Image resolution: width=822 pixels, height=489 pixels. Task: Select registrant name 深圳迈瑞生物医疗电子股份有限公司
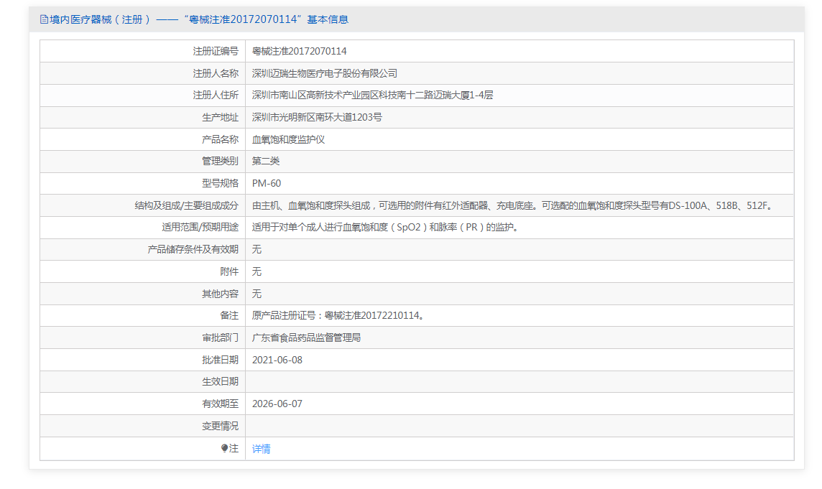(x=325, y=73)
